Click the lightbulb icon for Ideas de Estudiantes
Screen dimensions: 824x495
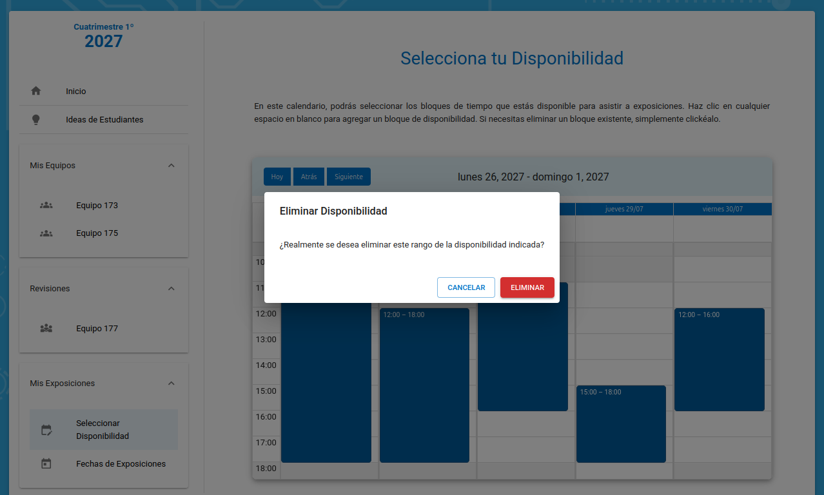(x=36, y=120)
